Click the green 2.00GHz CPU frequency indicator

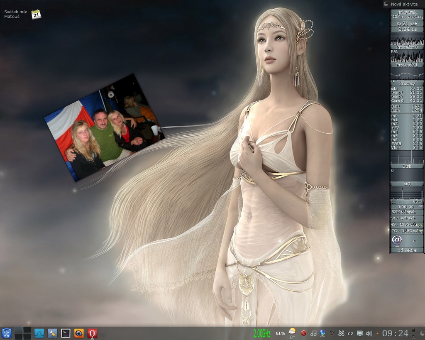[x=262, y=333]
